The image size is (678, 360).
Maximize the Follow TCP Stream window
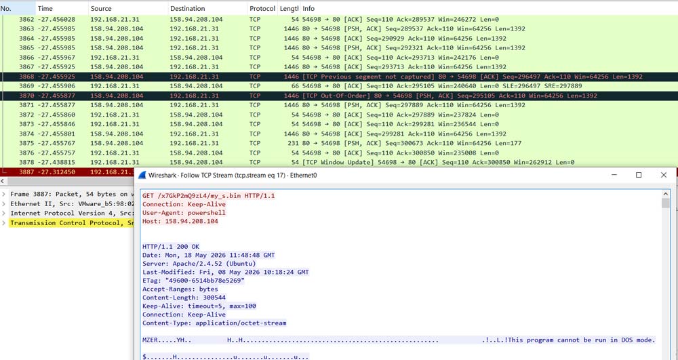pos(639,175)
